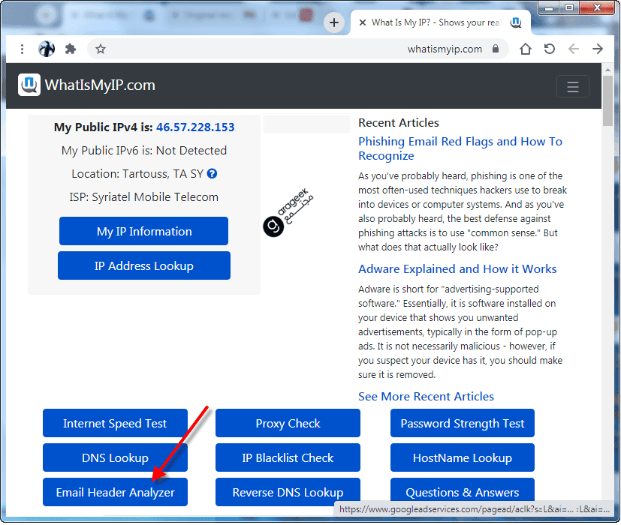Open the extensions puzzle icon
This screenshot has width=621, height=525.
click(71, 49)
